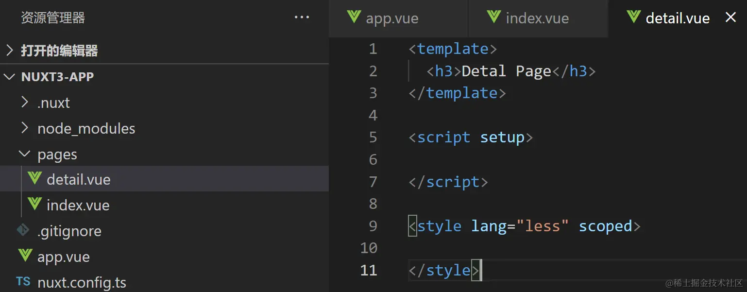Click the Vue icon beside index.vue in explorer

tap(34, 204)
